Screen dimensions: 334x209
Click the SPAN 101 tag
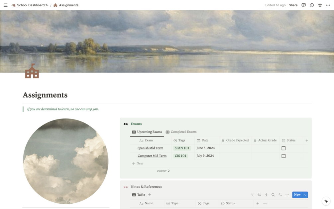click(x=182, y=148)
